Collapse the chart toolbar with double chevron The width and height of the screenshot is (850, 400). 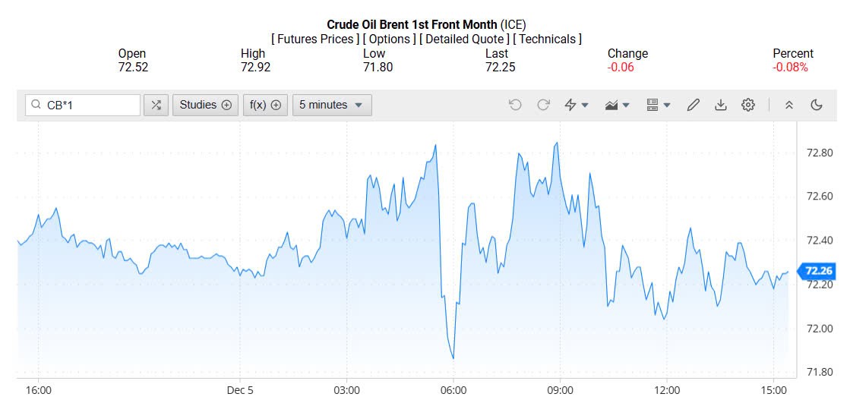pos(789,105)
